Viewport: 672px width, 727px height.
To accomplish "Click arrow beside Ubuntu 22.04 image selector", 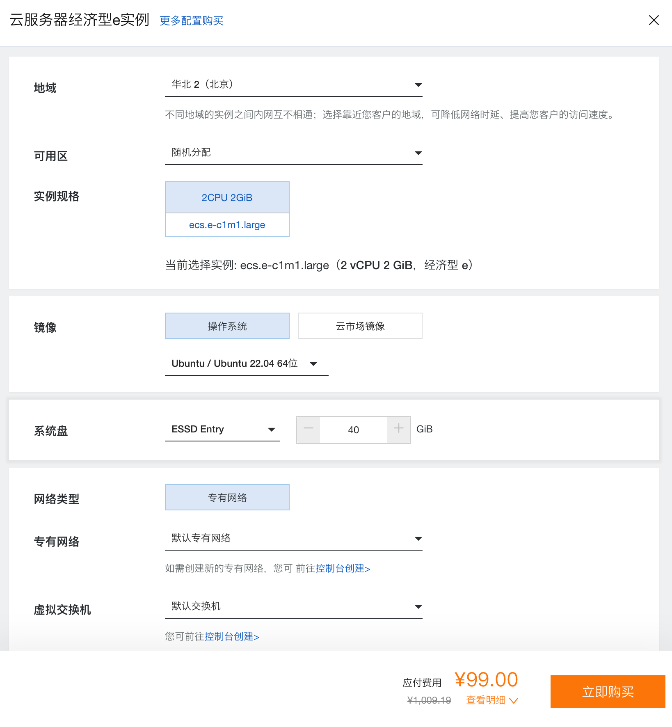I will pyautogui.click(x=313, y=364).
